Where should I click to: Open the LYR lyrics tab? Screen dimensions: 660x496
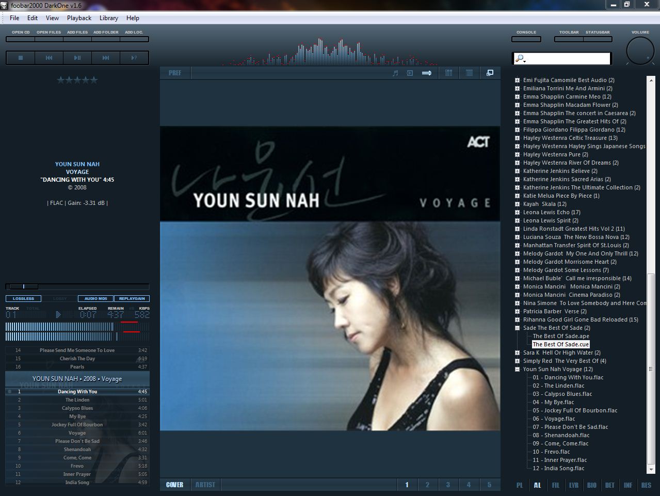pyautogui.click(x=574, y=485)
